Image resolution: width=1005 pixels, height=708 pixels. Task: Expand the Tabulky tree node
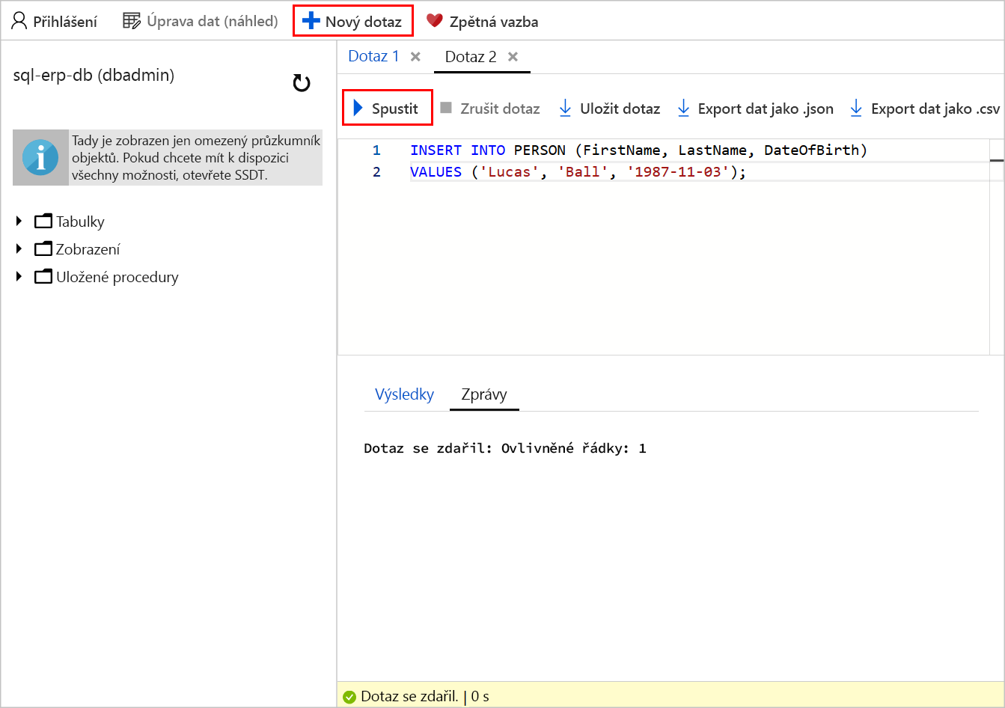[x=19, y=222]
